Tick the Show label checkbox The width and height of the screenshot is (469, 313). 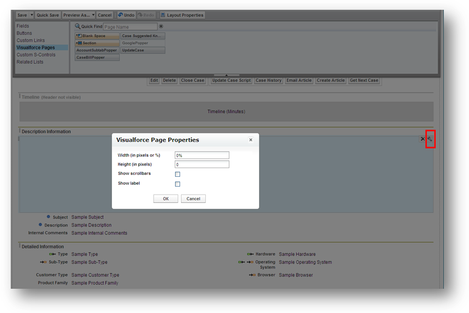(177, 184)
